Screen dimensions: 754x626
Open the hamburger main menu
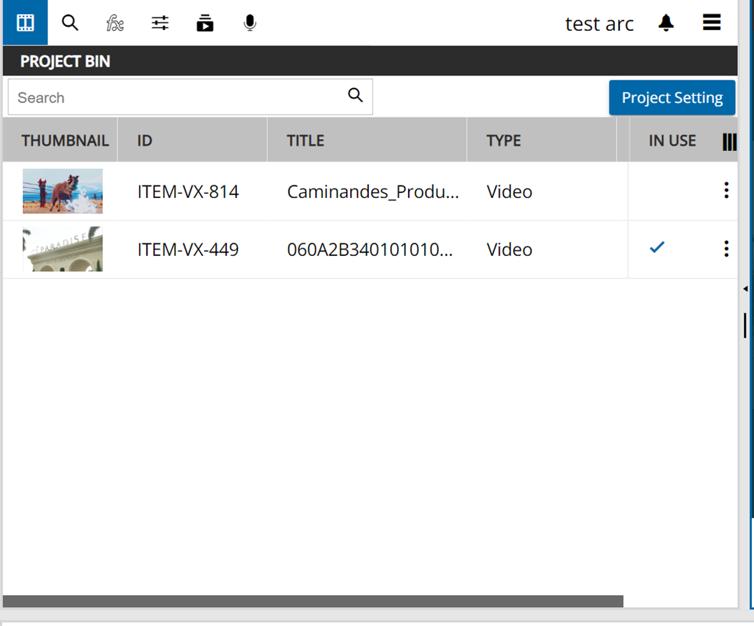tap(711, 23)
